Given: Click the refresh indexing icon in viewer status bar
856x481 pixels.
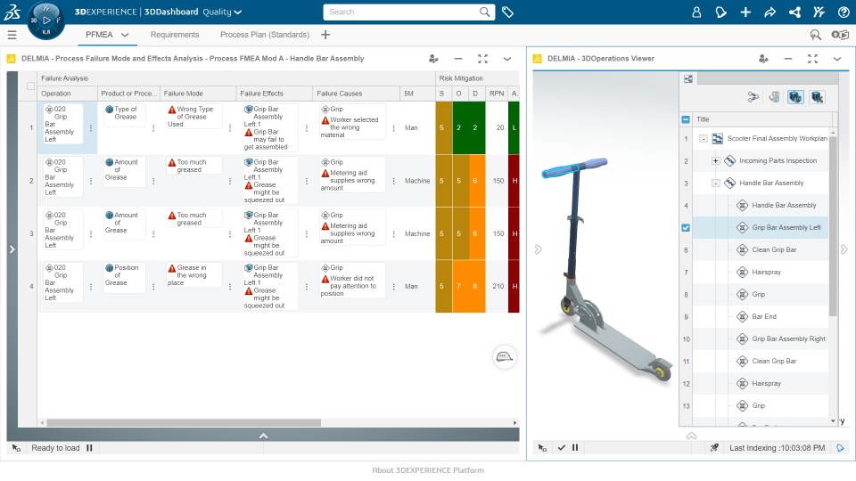Looking at the screenshot, I should (x=840, y=448).
